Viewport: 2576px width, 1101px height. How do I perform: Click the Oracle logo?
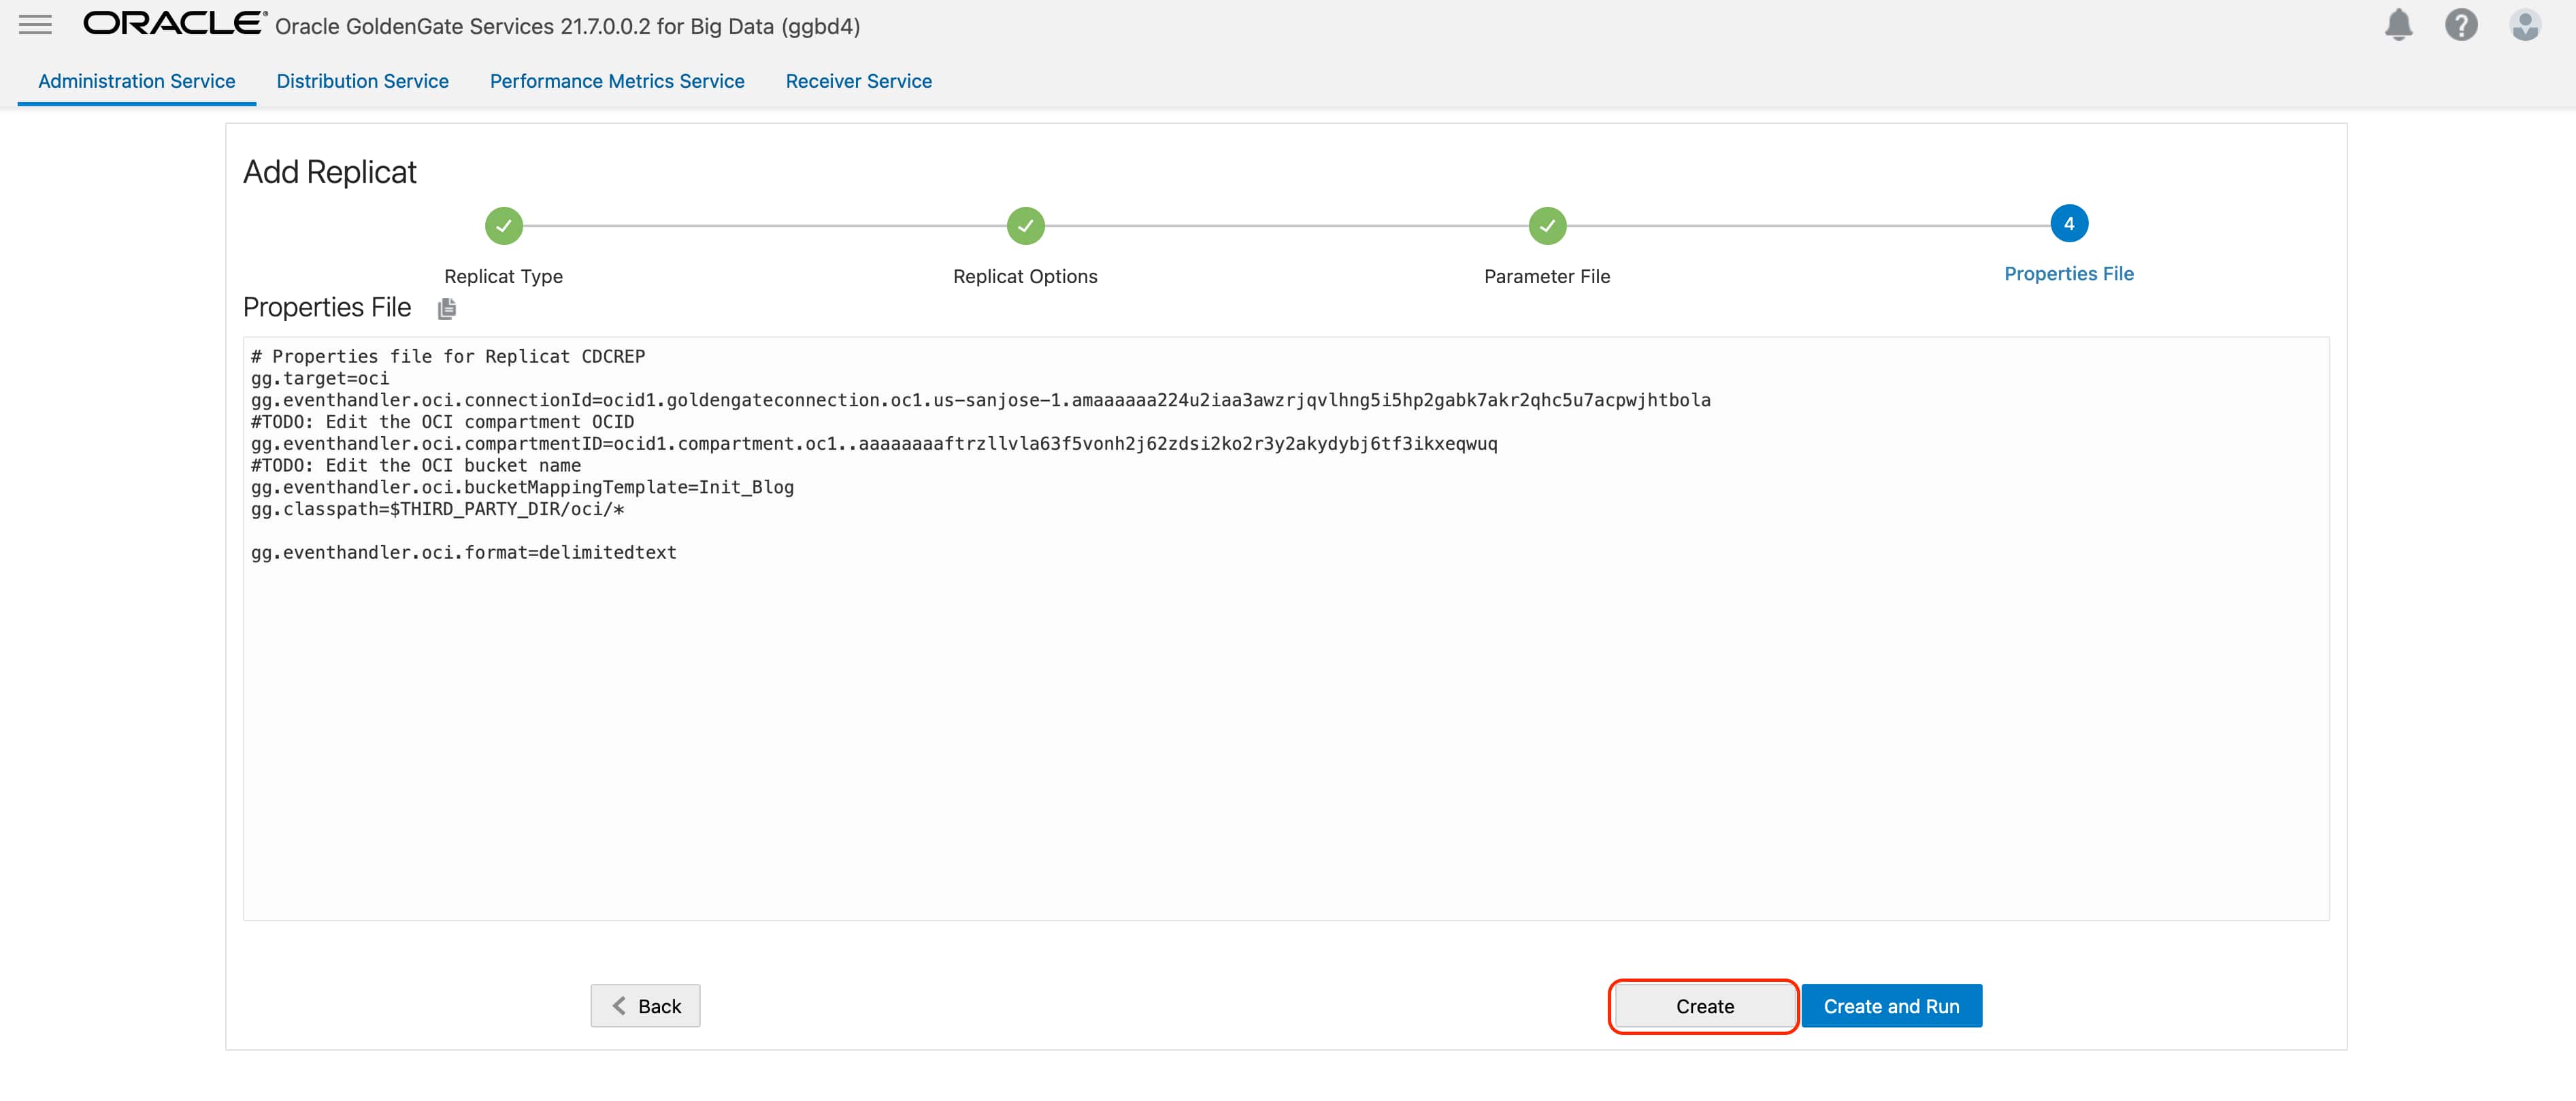175,24
